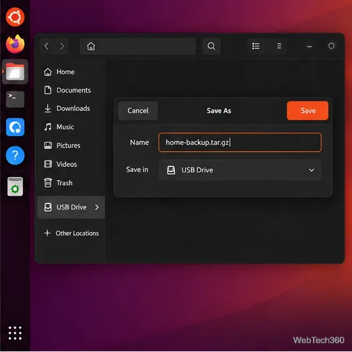Image resolution: width=352 pixels, height=352 pixels.
Task: Go forward in file manager
Action: [x=62, y=46]
